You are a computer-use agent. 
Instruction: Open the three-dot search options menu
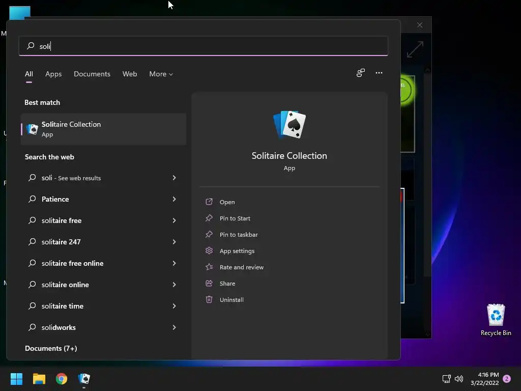(379, 73)
